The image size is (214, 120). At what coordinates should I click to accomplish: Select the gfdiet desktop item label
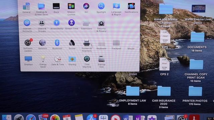click(x=133, y=74)
